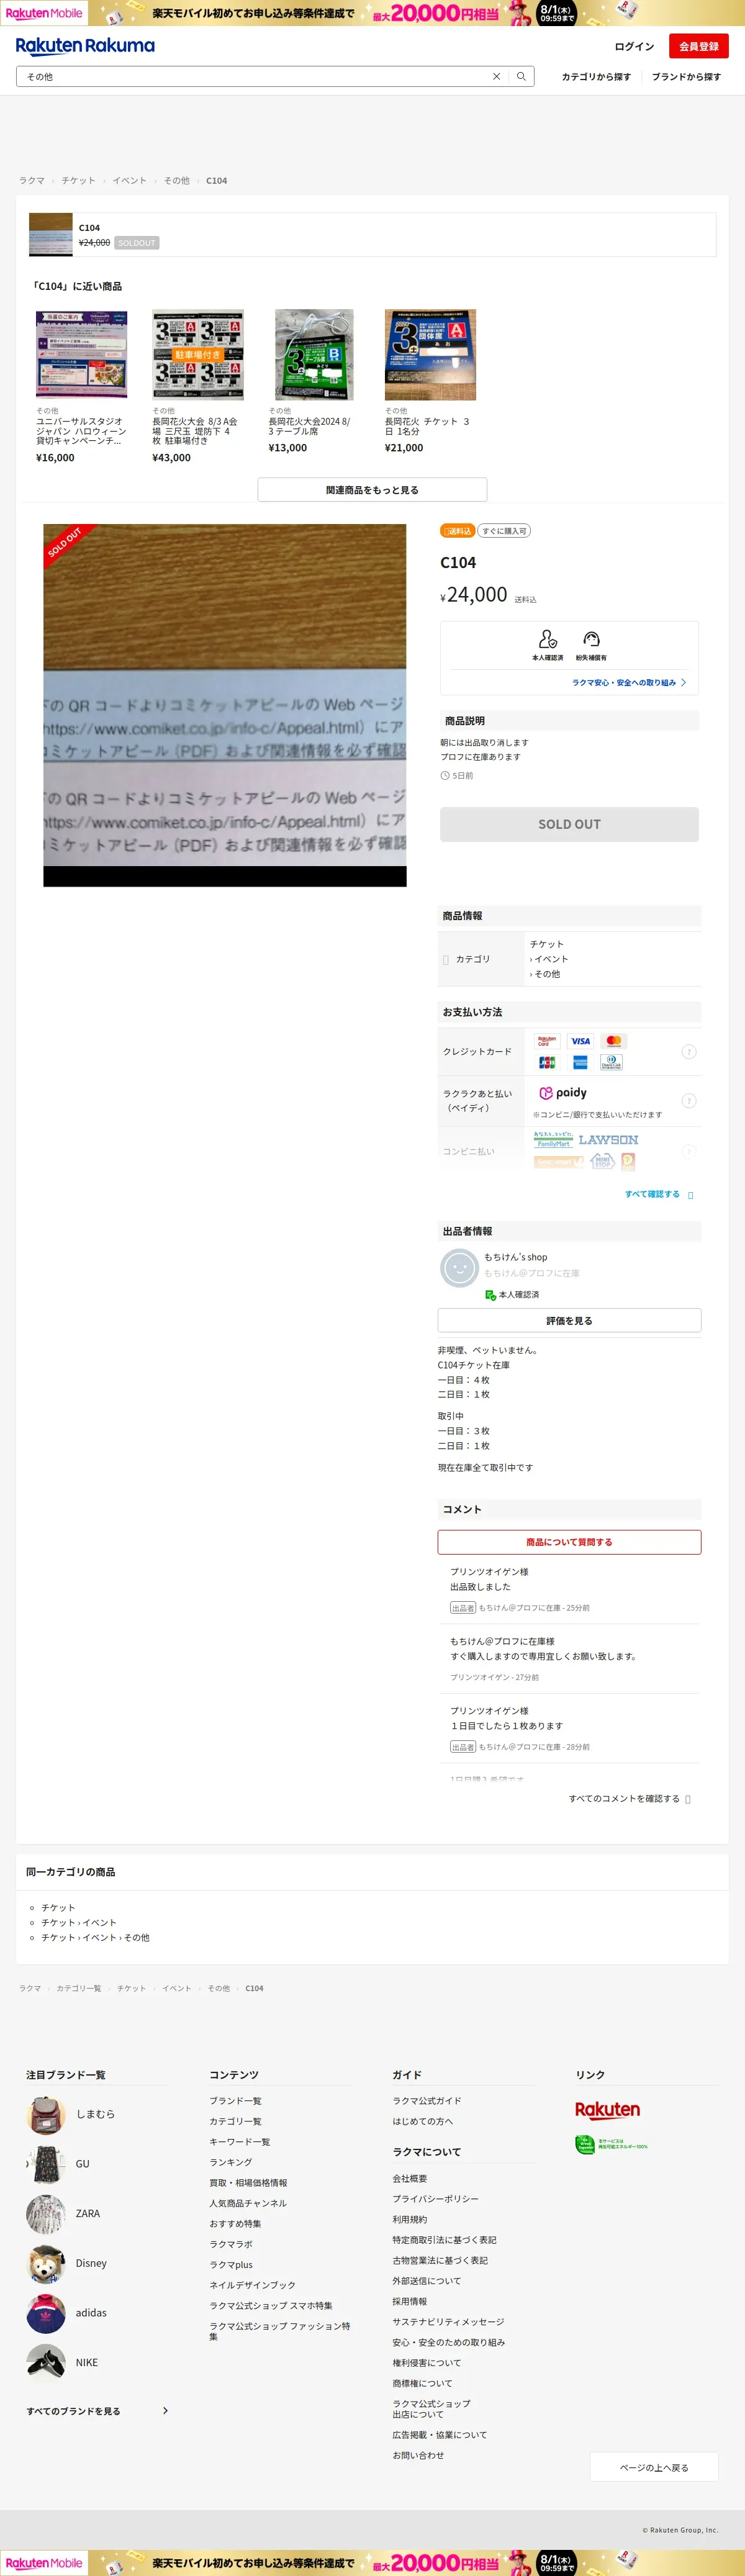The height and width of the screenshot is (2576, 745).
Task: Go to イベント breadcrumb at top
Action: [x=129, y=181]
